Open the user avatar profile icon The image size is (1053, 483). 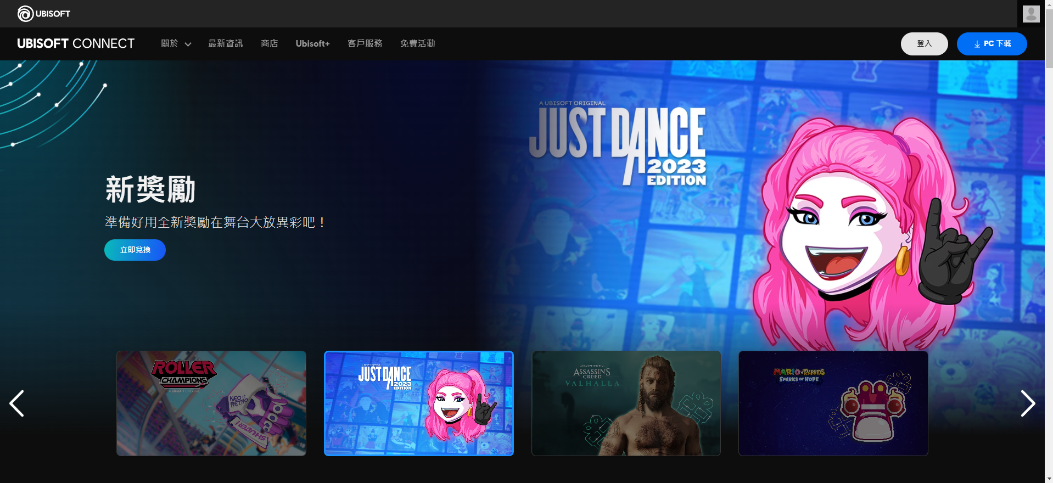pos(1031,14)
